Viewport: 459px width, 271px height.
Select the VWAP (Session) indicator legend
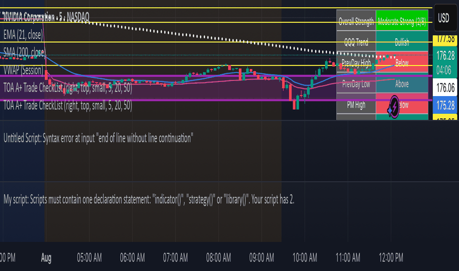click(x=23, y=70)
